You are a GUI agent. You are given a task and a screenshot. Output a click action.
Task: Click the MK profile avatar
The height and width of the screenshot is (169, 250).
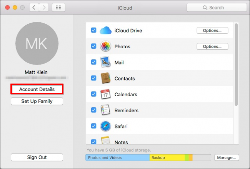click(x=37, y=43)
